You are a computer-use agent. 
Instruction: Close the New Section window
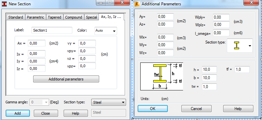[122, 2]
